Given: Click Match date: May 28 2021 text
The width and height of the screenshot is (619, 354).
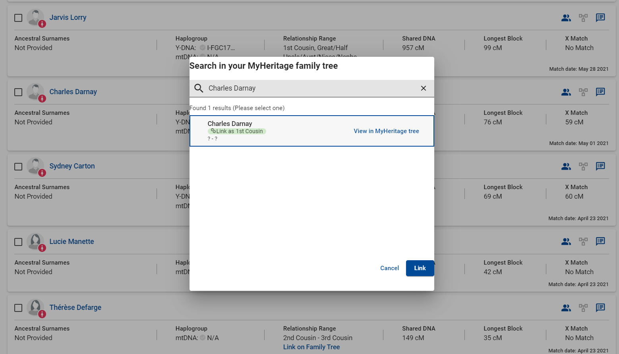Looking at the screenshot, I should click(579, 69).
